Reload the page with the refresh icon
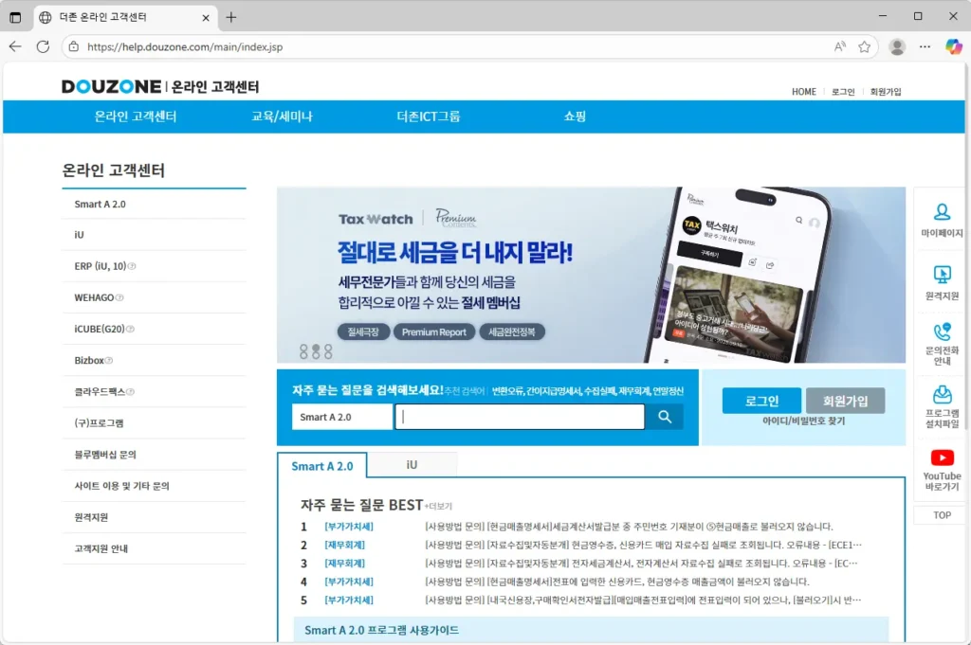Viewport: 971px width, 645px height. coord(43,47)
